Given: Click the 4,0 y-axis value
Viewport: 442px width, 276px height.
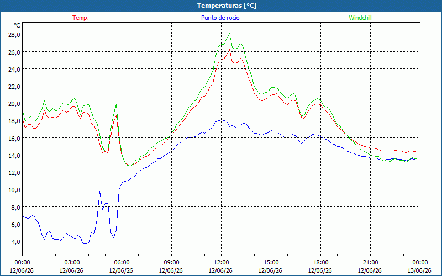Looking at the screenshot, I should tap(15, 242).
